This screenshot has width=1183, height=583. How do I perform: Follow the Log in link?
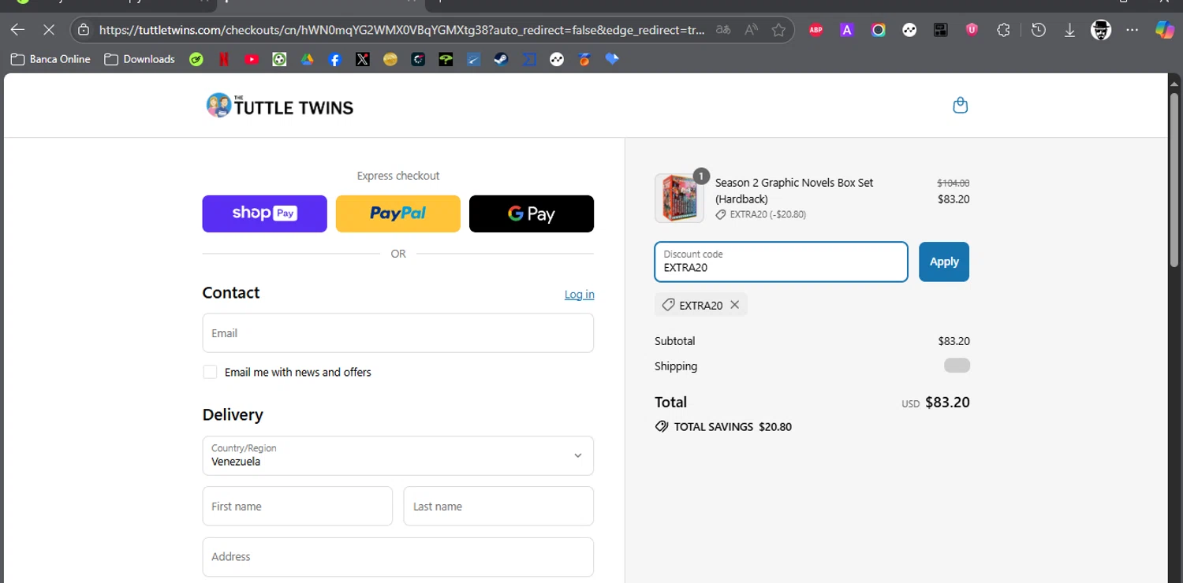click(x=580, y=294)
